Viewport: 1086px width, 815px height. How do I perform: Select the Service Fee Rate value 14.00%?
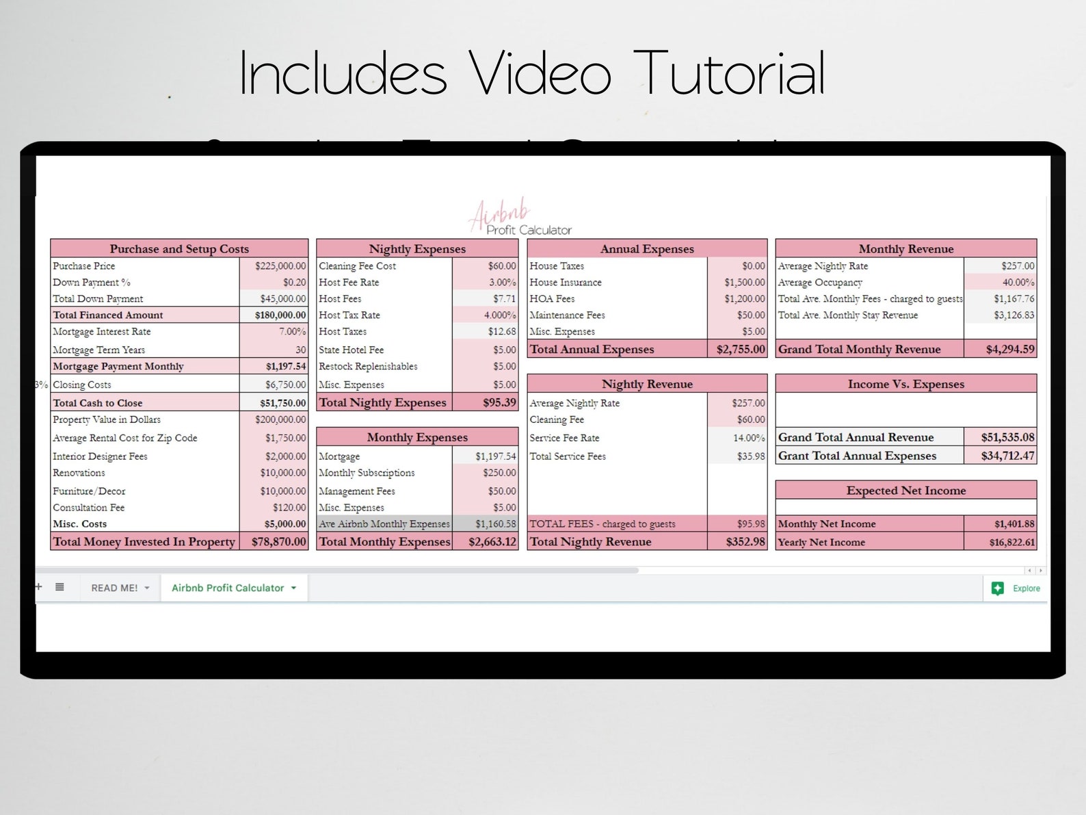737,438
